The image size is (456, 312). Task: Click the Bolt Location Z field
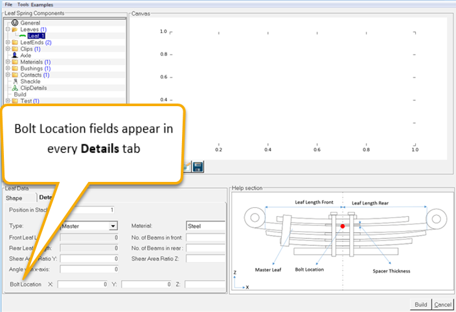click(205, 284)
